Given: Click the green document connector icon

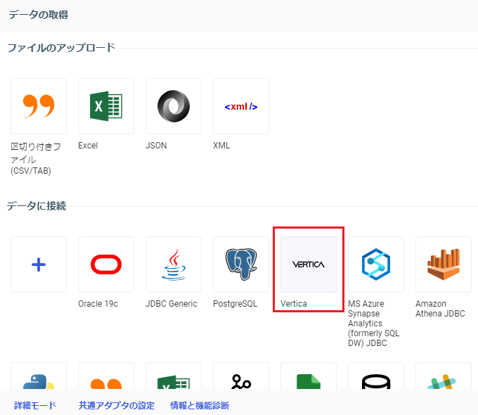Looking at the screenshot, I should 309,380.
